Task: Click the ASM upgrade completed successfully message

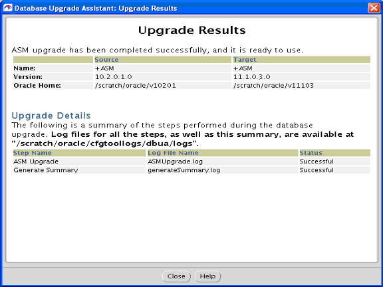Action: click(158, 50)
